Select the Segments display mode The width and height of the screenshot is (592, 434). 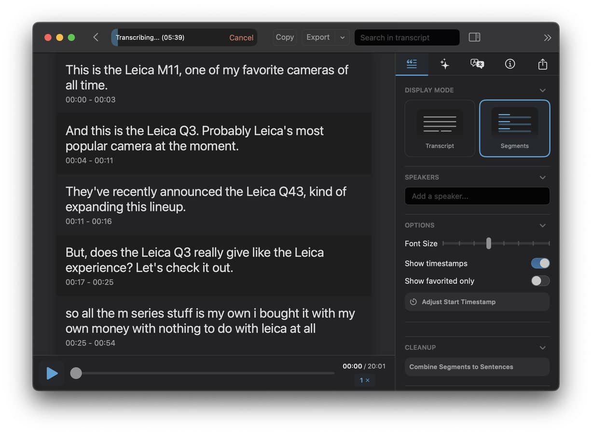coord(514,128)
